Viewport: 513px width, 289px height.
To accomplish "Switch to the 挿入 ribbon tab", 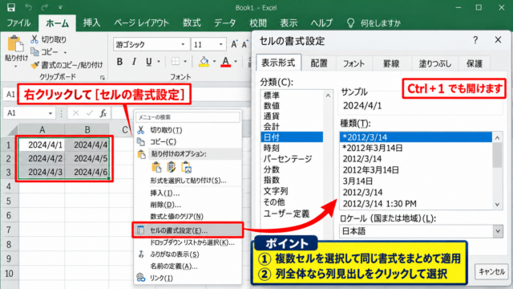I will [x=91, y=23].
